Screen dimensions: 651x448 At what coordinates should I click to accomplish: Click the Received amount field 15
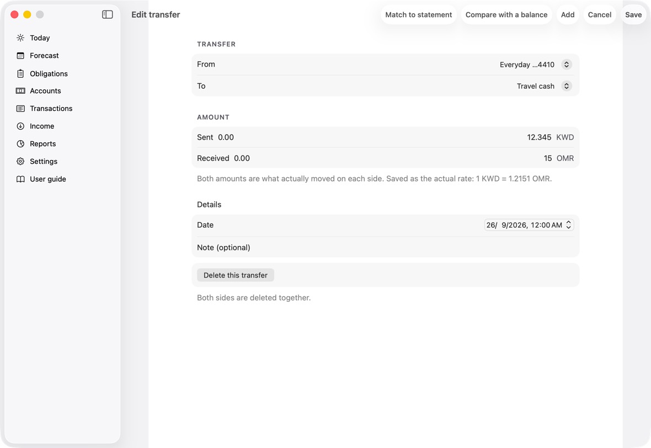(548, 158)
